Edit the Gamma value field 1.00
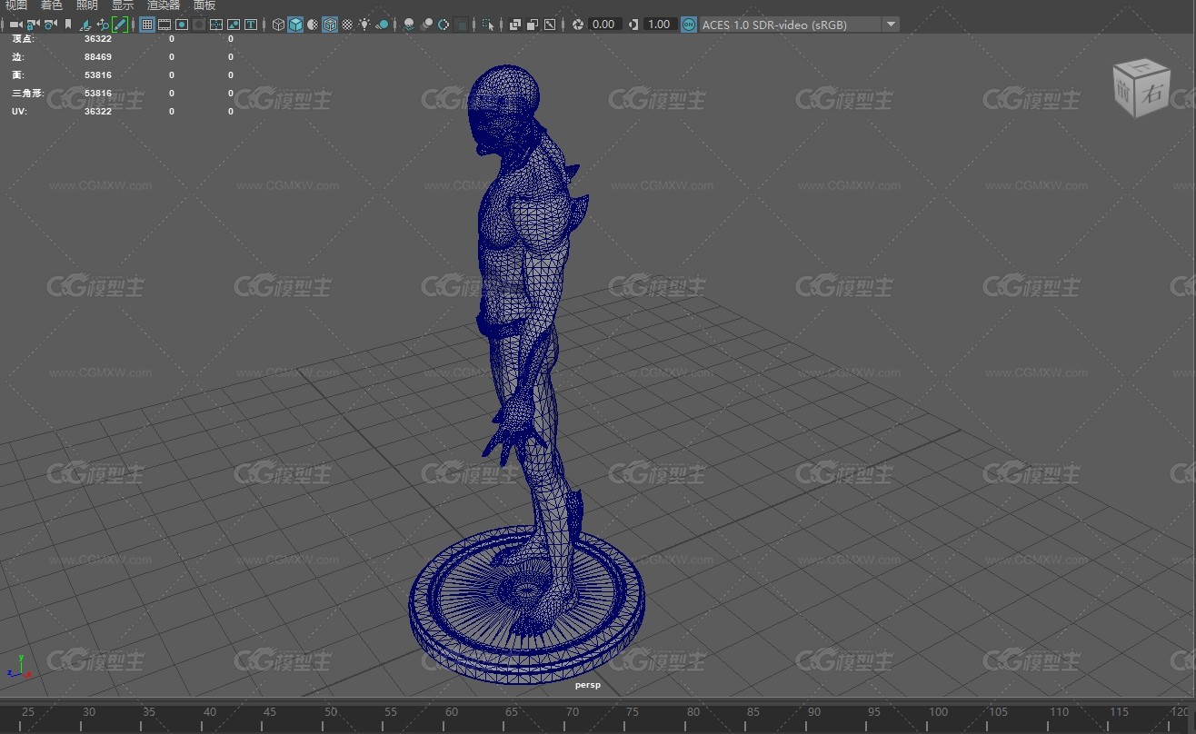The image size is (1196, 734). click(x=660, y=25)
